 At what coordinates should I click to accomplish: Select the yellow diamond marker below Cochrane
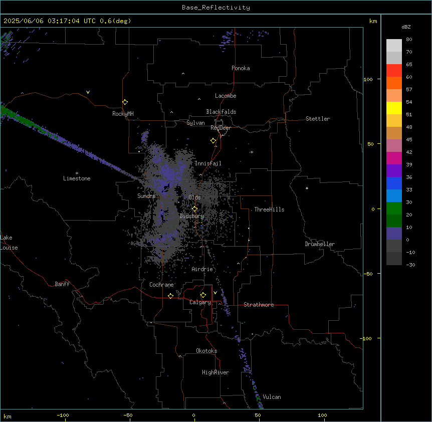pos(170,296)
